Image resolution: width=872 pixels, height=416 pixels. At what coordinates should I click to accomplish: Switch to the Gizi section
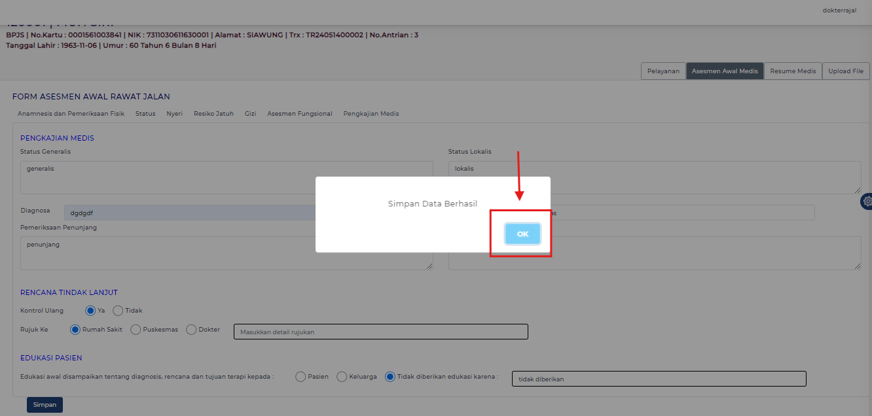click(250, 114)
